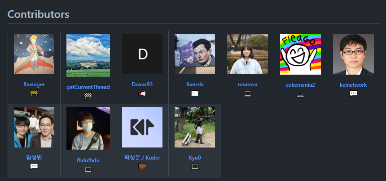Click the briefcase emoji under 박성훈 / Koder
Screen dimensions: 386x181
coord(142,167)
